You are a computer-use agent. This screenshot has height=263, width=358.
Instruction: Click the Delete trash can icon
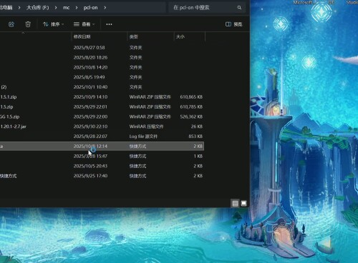pyautogui.click(x=28, y=24)
